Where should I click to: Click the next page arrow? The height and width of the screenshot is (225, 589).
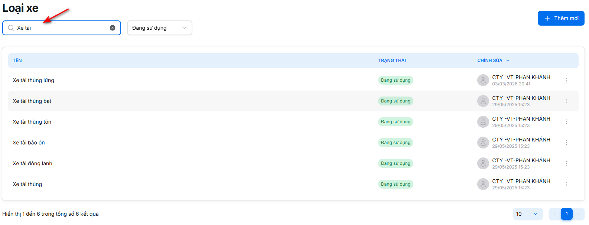coord(578,214)
